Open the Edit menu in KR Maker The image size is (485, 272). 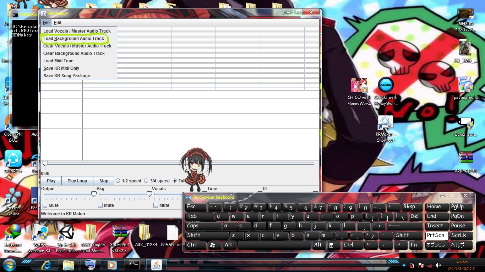(58, 23)
